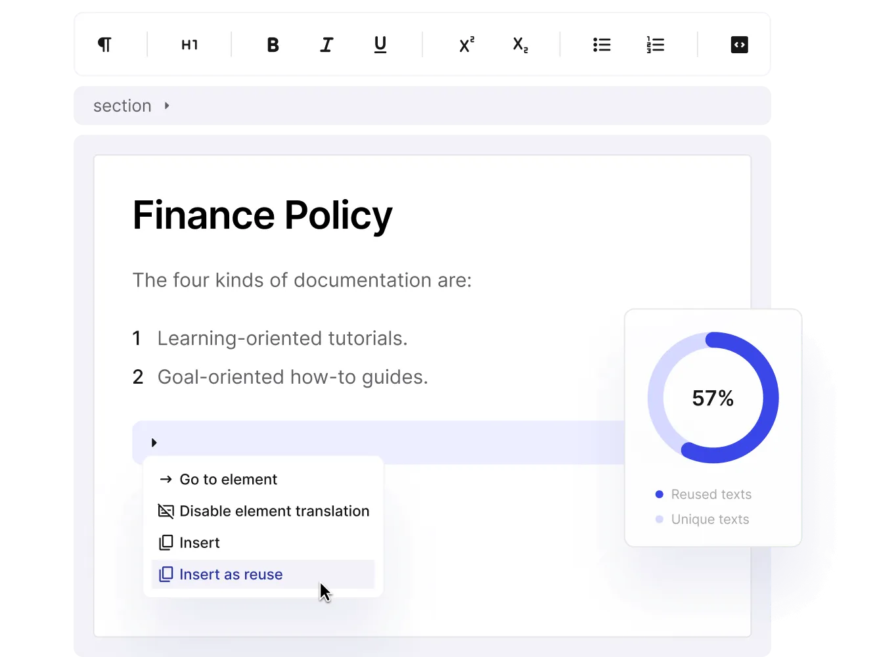The image size is (875, 657).
Task: Click the Reused texts legend entry
Action: click(x=704, y=494)
